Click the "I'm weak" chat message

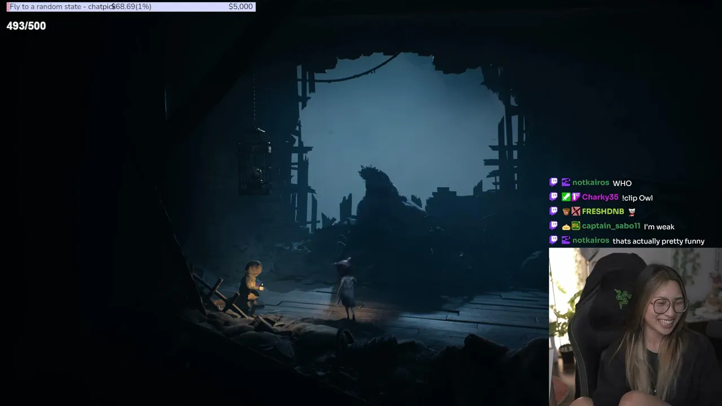point(659,227)
